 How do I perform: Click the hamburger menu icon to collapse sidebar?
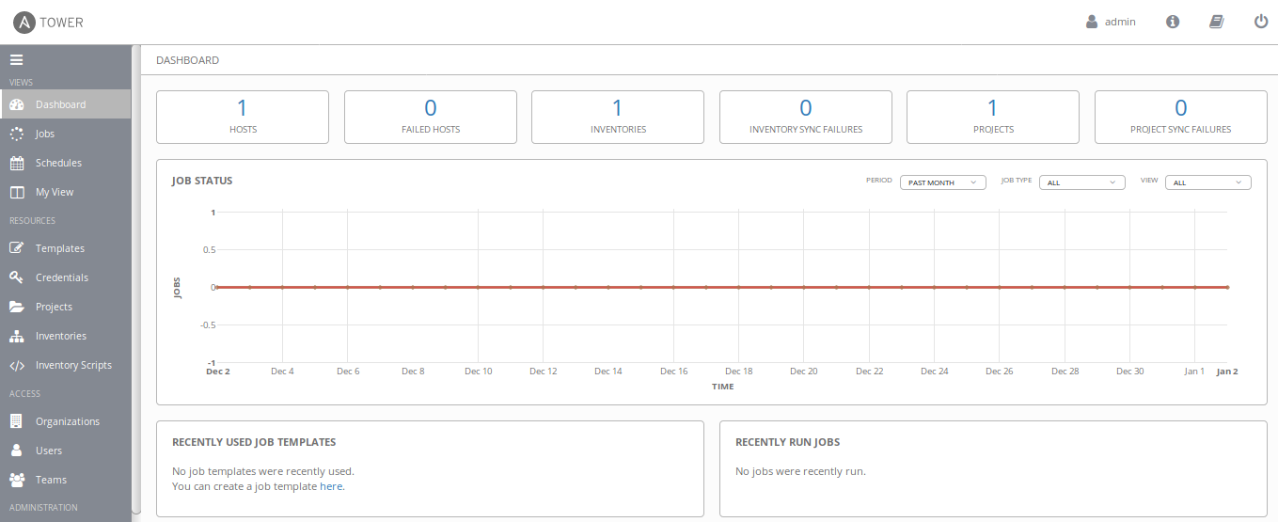pyautogui.click(x=16, y=59)
